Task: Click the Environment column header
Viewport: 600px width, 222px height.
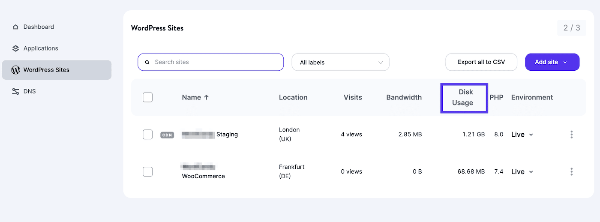Action: 532,97
